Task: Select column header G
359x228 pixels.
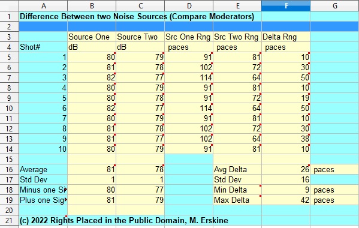Action: (x=335, y=6)
